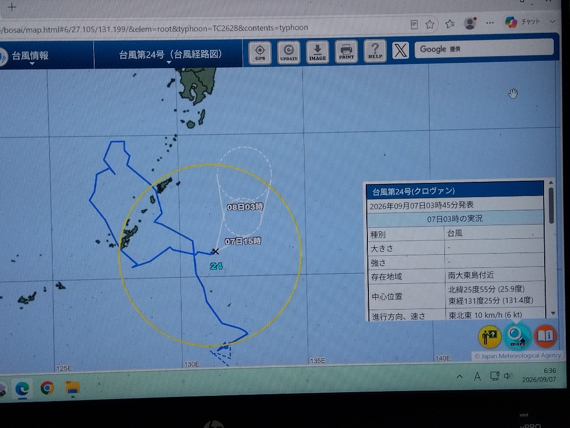Click the browser reader view icon

pyautogui.click(x=414, y=24)
